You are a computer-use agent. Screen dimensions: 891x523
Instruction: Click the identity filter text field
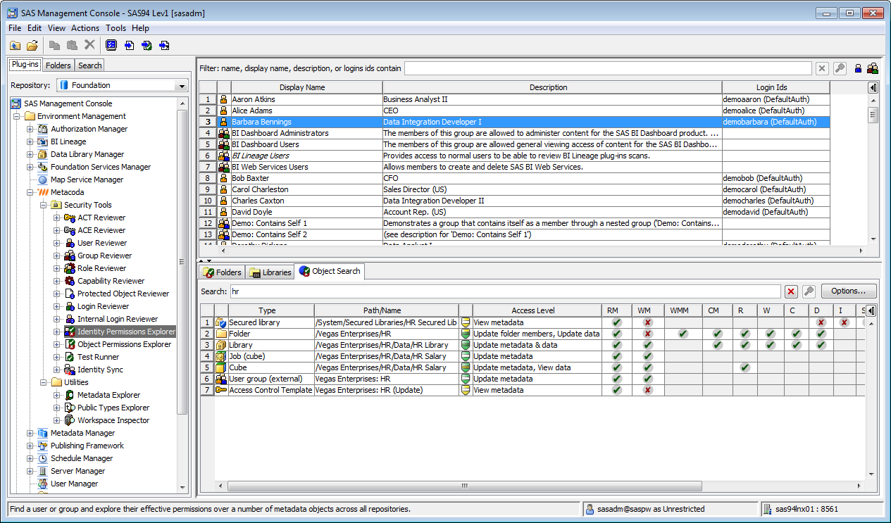point(608,68)
